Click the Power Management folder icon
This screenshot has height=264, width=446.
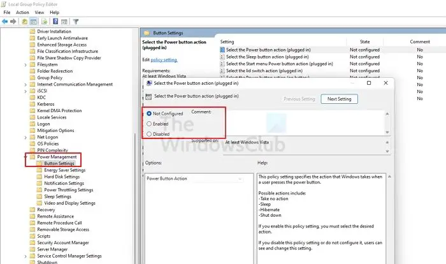[32, 157]
